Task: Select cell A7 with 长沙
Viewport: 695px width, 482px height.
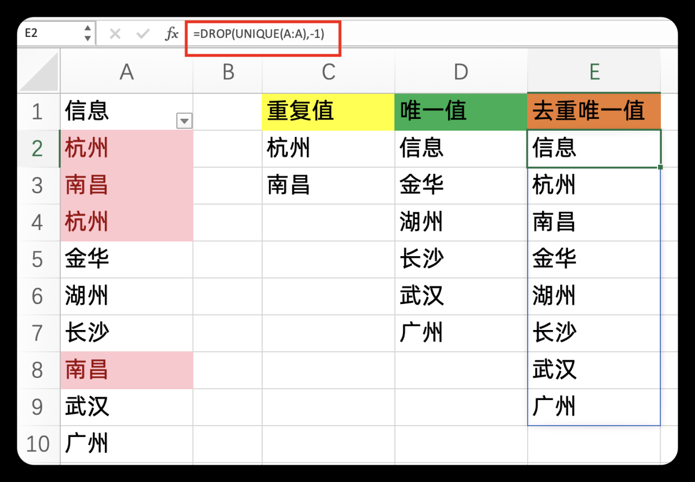Action: [x=127, y=333]
